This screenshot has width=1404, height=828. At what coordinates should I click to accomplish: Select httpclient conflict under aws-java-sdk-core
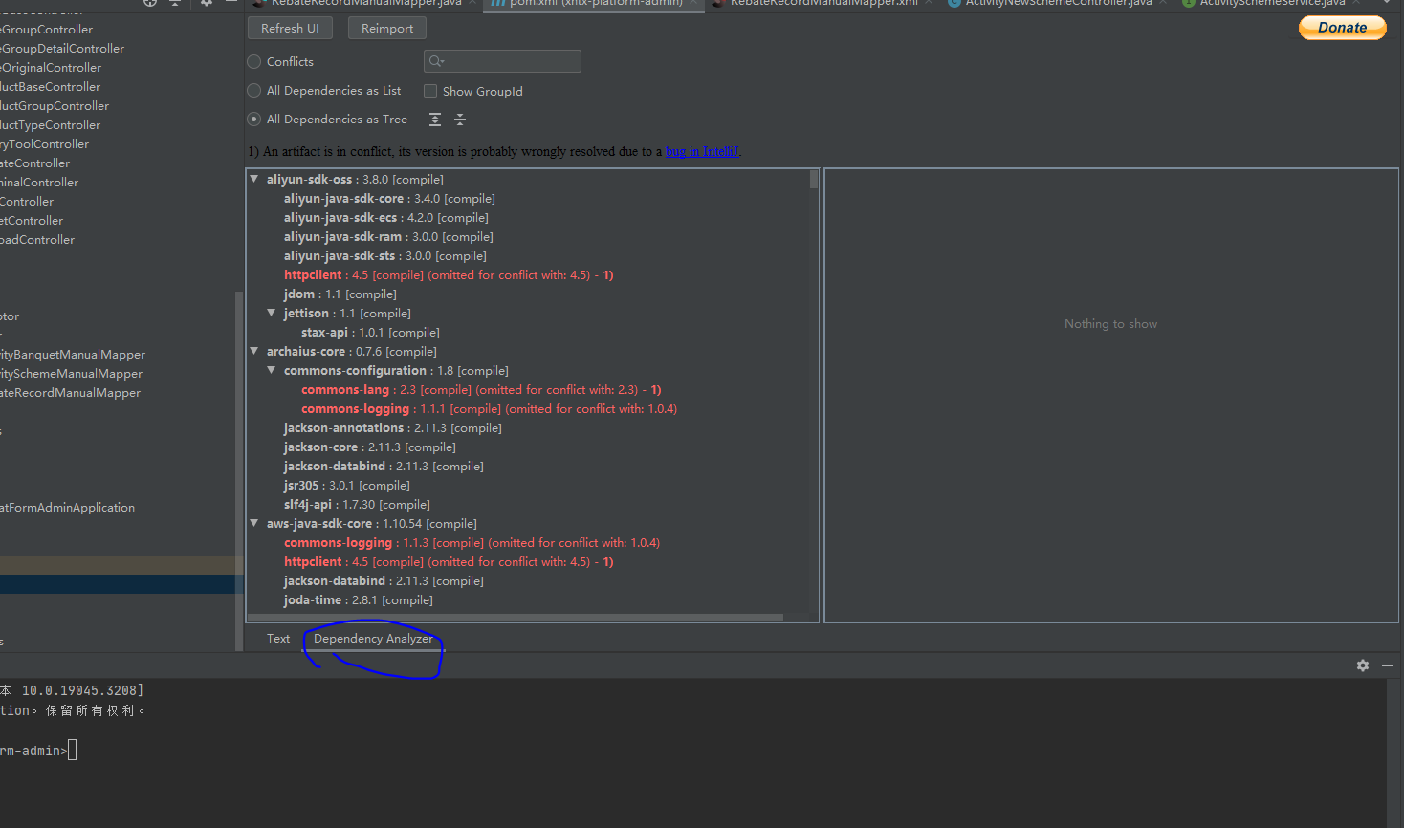coord(449,561)
